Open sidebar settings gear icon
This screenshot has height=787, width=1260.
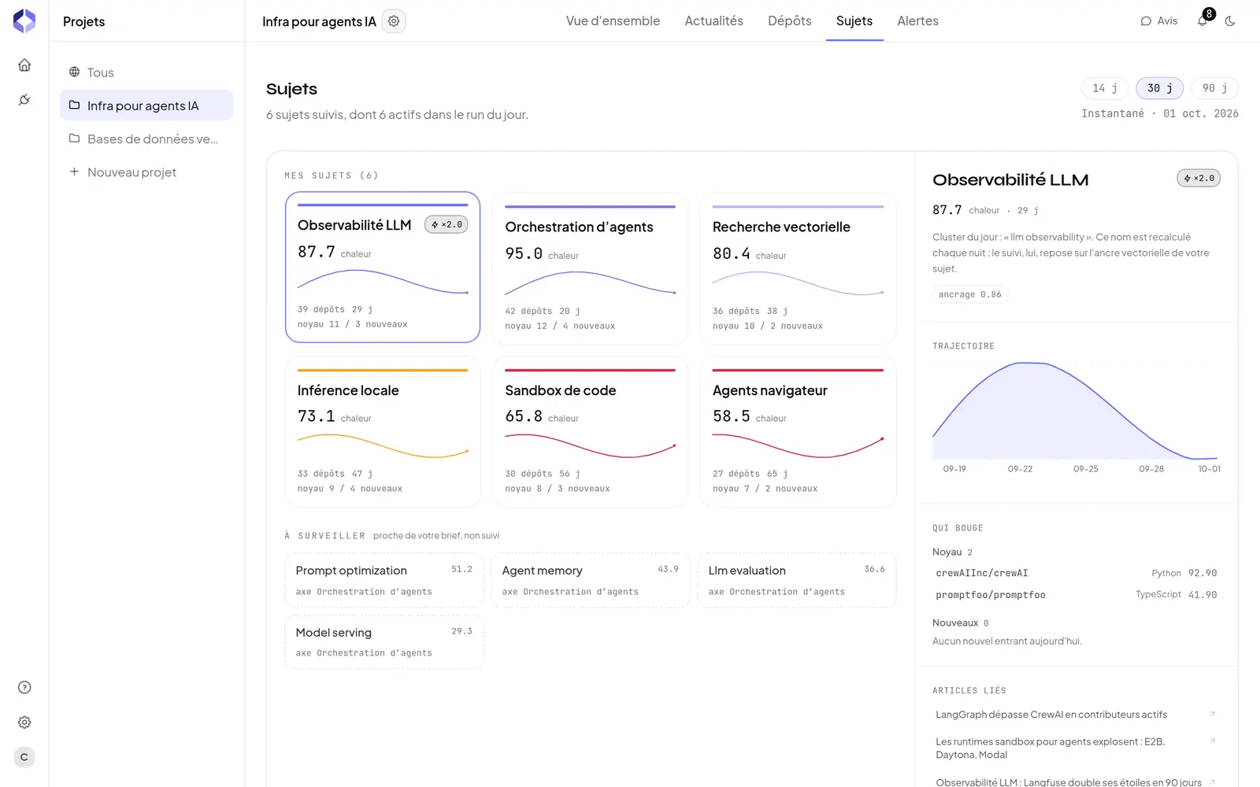coord(24,722)
